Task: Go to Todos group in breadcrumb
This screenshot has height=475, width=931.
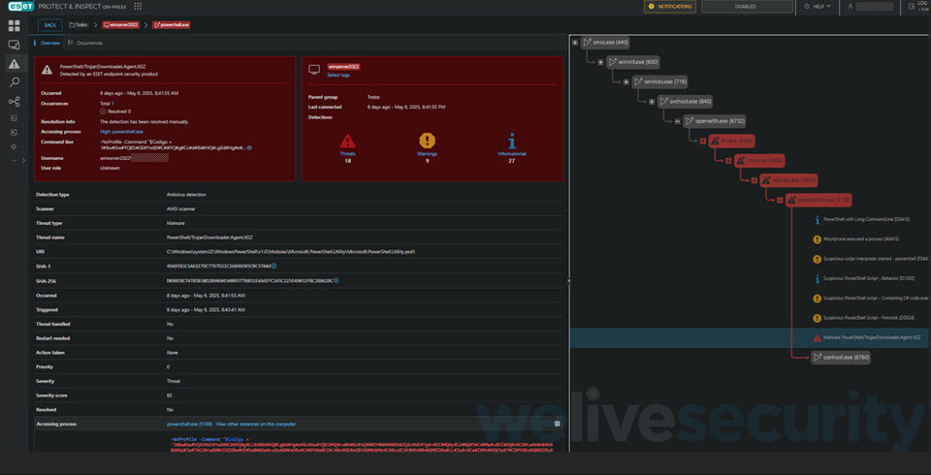Action: pyautogui.click(x=79, y=25)
